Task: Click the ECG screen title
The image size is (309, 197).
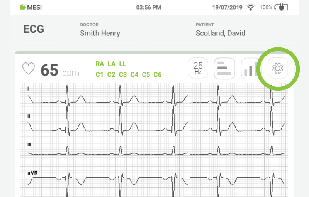Action: 34,29
